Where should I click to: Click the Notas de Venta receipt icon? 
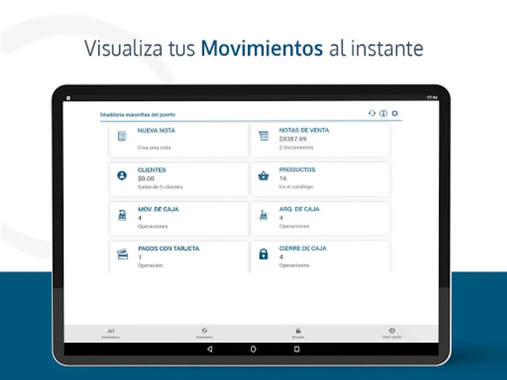click(x=264, y=136)
